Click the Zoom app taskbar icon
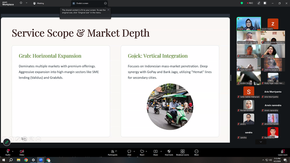This screenshot has height=163, width=290. 41,160
